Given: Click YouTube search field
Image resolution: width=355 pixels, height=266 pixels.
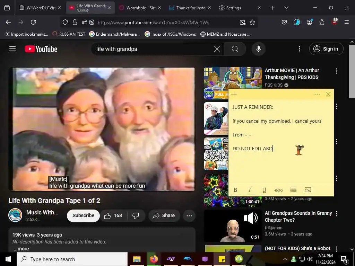Looking at the screenshot, I should point(153,49).
